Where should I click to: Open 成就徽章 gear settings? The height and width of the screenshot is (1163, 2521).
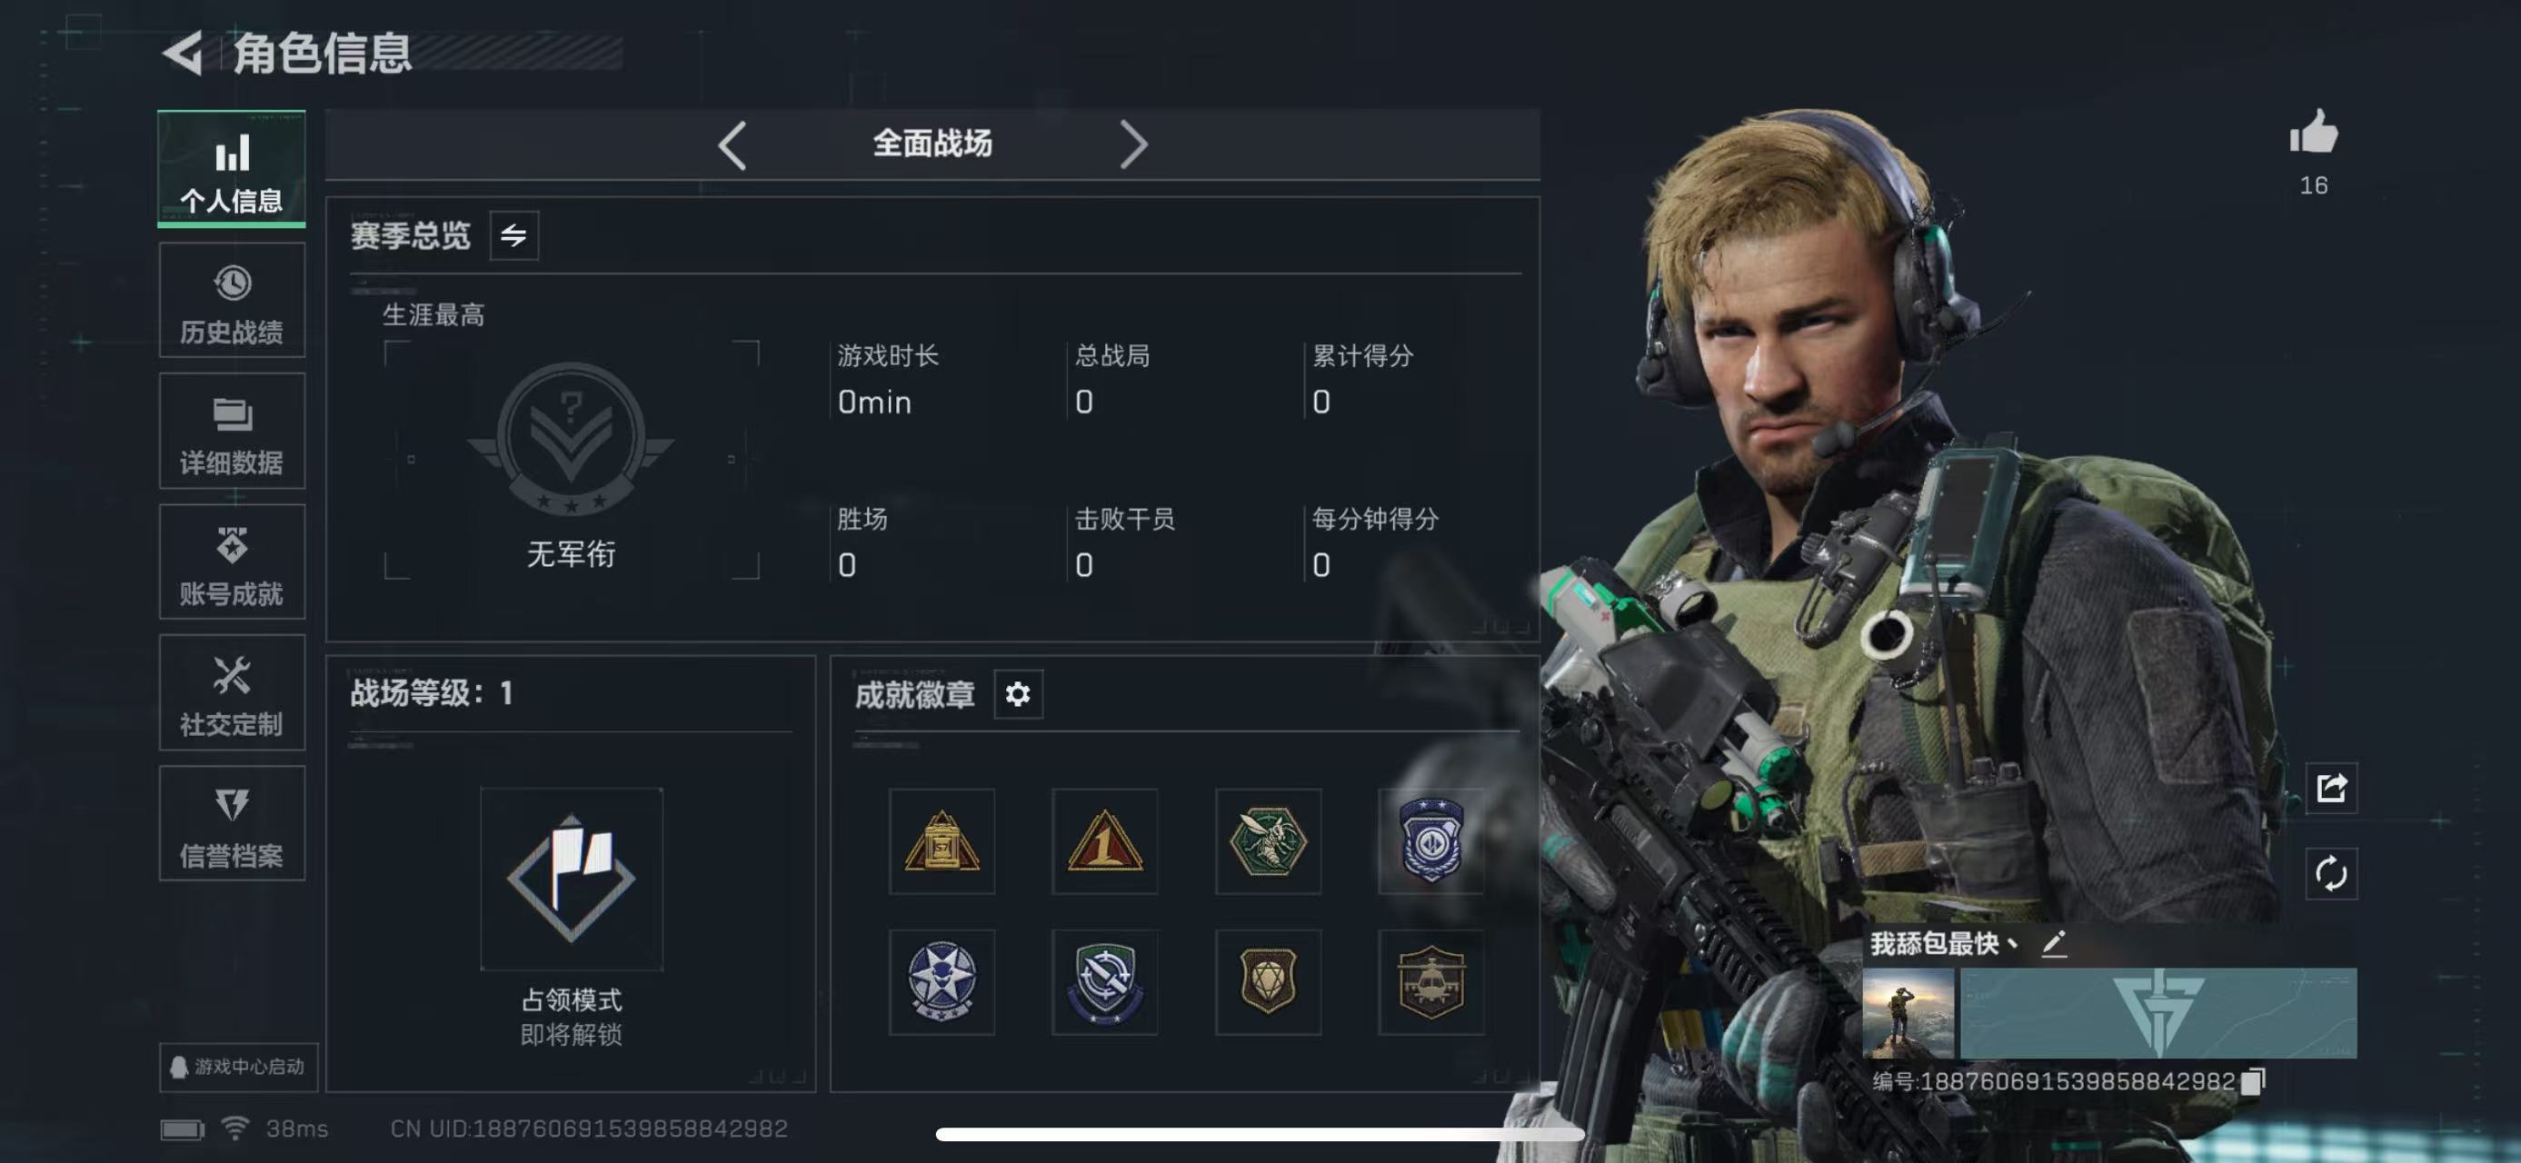click(1018, 693)
